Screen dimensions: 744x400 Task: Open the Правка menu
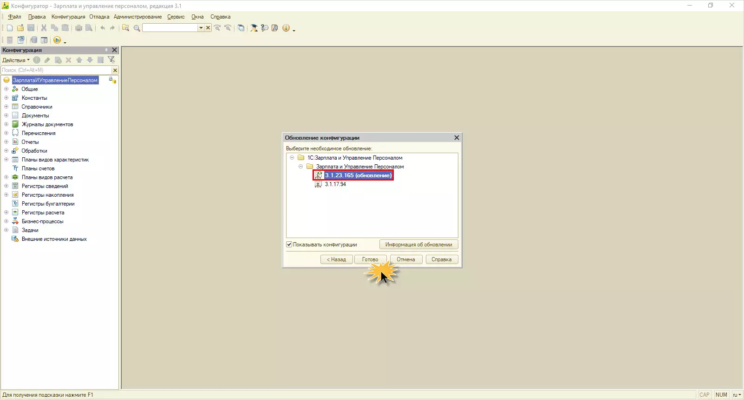click(x=37, y=17)
